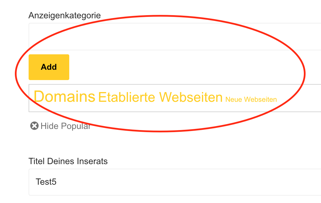The width and height of the screenshot is (321, 203).
Task: Click the empty category box above Add
Action: (175, 37)
